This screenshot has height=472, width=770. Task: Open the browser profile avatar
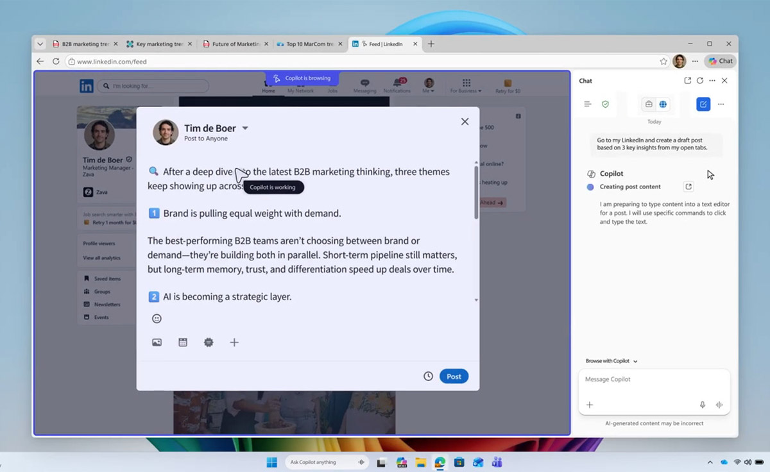coord(680,61)
